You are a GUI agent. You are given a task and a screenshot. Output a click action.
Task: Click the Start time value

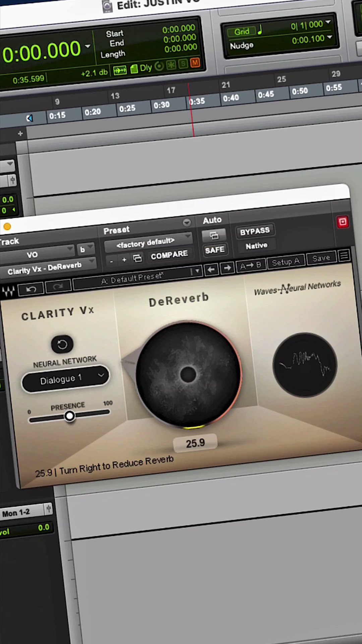179,29
